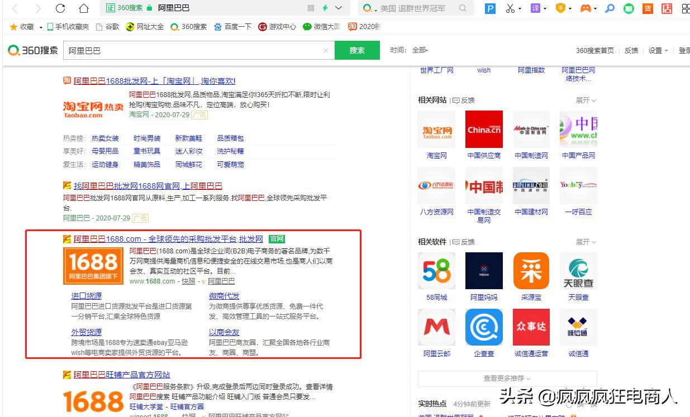The height and width of the screenshot is (417, 690).
Task: Open the 百度一下 bookmark
Action: 233,27
